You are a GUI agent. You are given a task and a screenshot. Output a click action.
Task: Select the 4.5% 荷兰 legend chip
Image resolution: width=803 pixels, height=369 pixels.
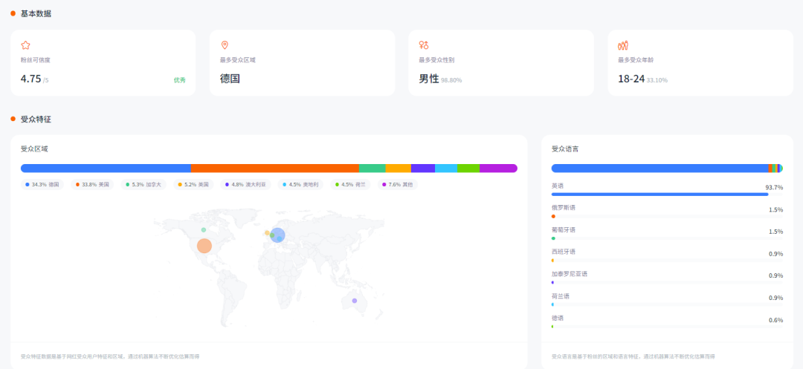click(349, 184)
